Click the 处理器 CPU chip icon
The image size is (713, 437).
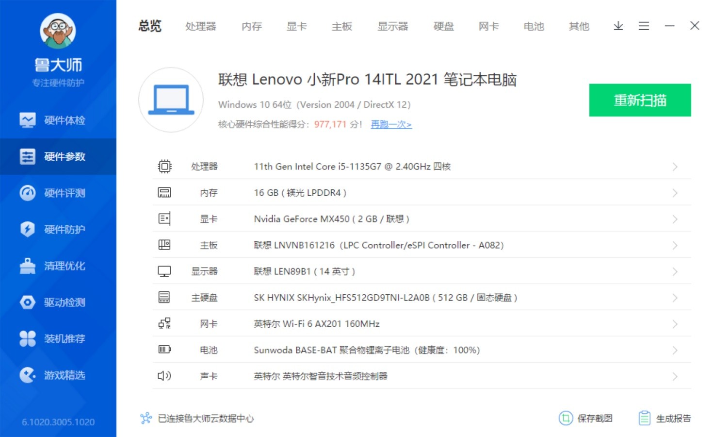tap(164, 167)
